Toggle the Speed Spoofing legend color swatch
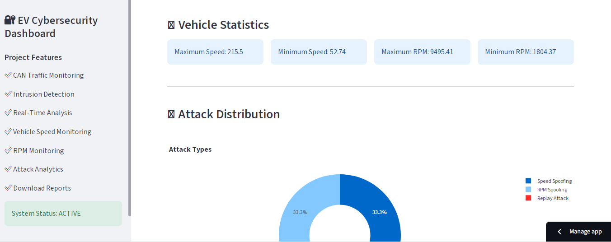This screenshot has height=242, width=611. tap(528, 181)
